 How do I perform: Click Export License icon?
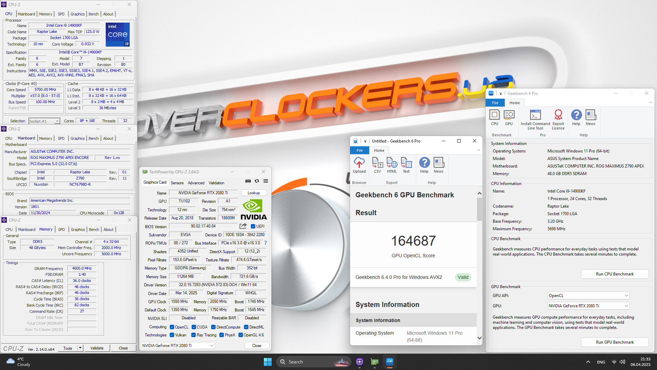558,120
